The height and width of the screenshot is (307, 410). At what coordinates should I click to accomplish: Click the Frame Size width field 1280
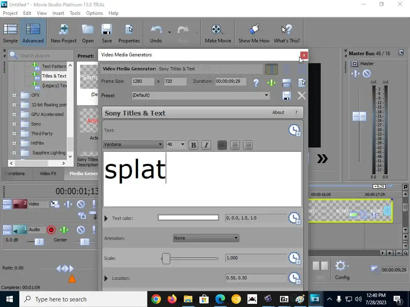pos(143,81)
